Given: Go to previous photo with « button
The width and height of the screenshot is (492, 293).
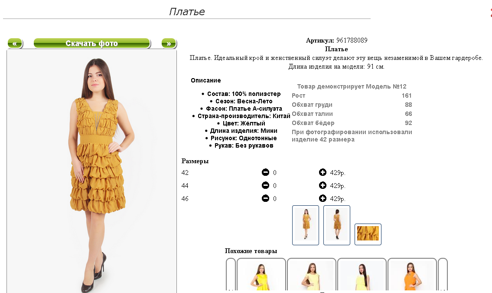Looking at the screenshot, I should (x=15, y=43).
